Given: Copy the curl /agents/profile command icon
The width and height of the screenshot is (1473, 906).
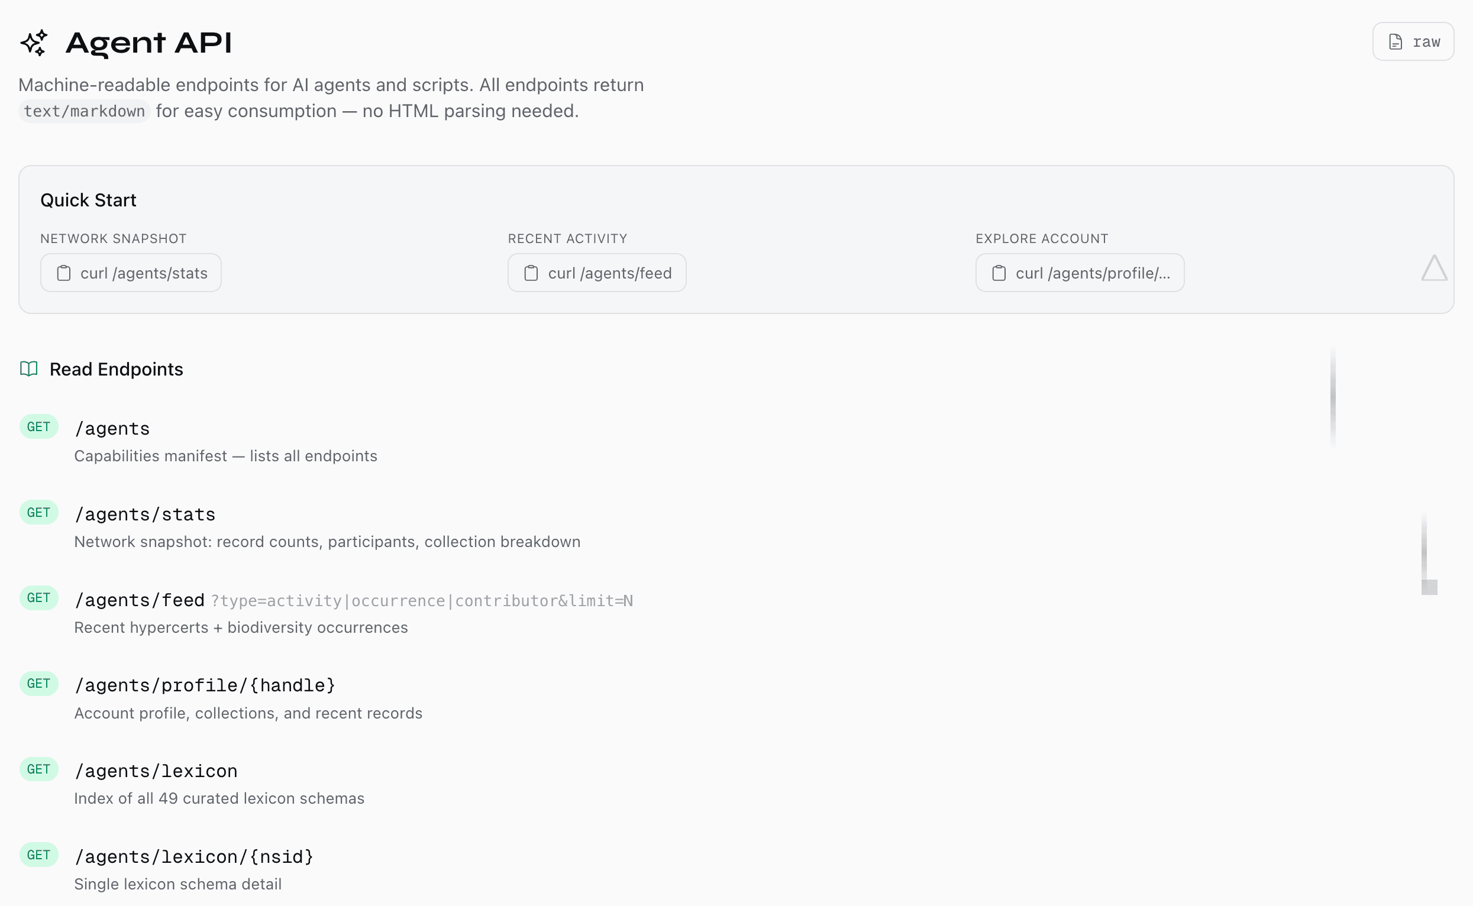Looking at the screenshot, I should point(999,273).
